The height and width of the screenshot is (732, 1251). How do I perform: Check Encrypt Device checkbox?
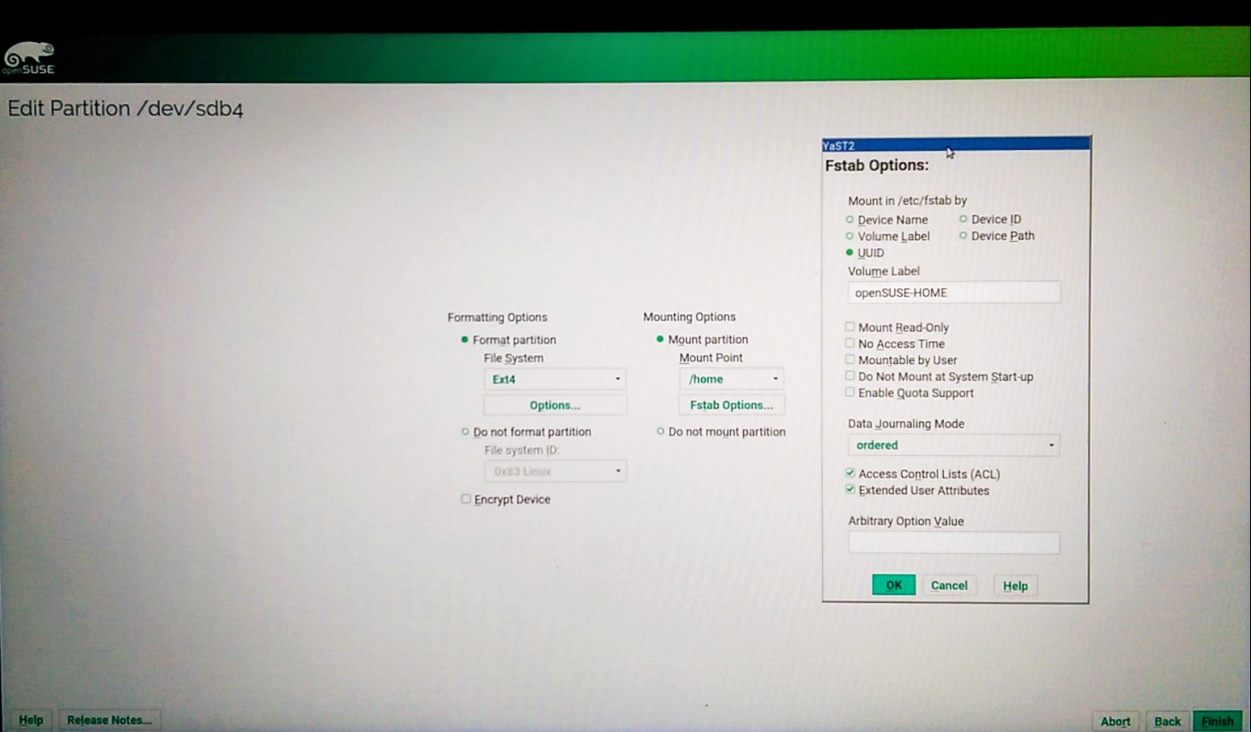click(466, 500)
